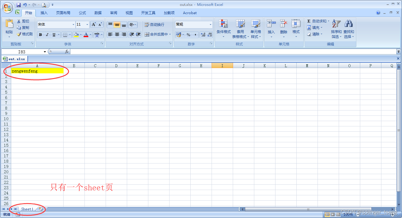The height and width of the screenshot is (218, 402).
Task: Click 删除 cells button
Action: click(284, 29)
